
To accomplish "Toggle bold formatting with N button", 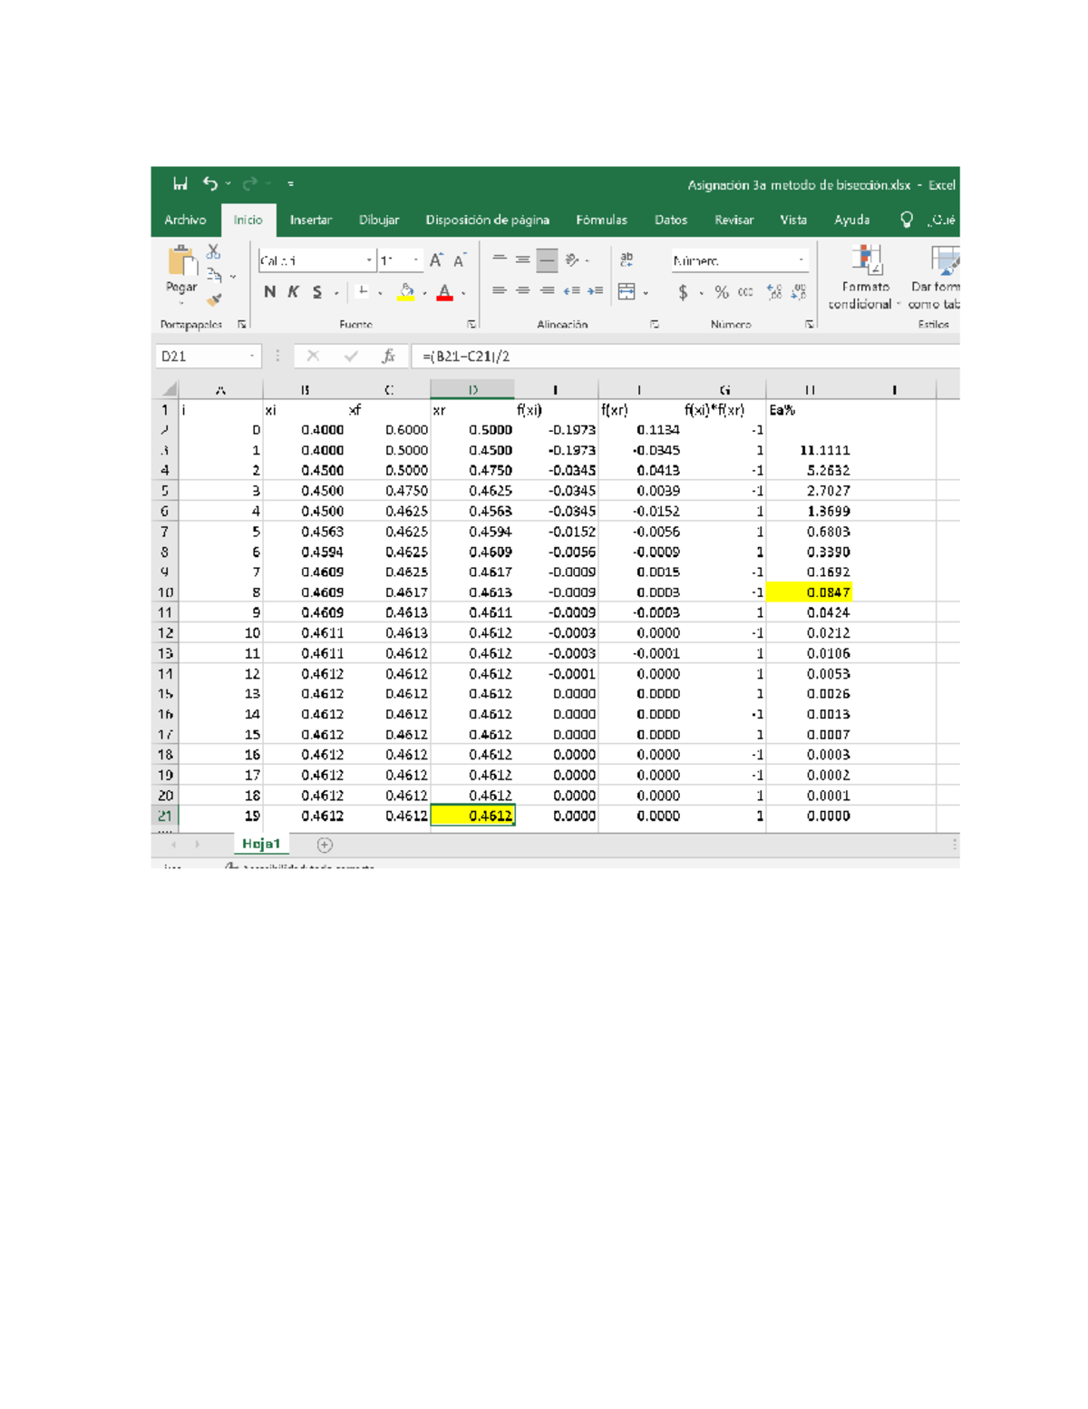I will [269, 292].
